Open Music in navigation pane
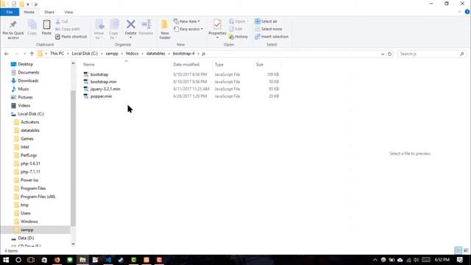The width and height of the screenshot is (471, 265). coord(24,89)
